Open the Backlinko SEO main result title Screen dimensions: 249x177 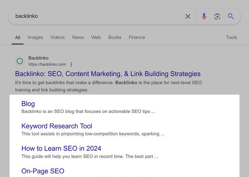click(x=108, y=74)
